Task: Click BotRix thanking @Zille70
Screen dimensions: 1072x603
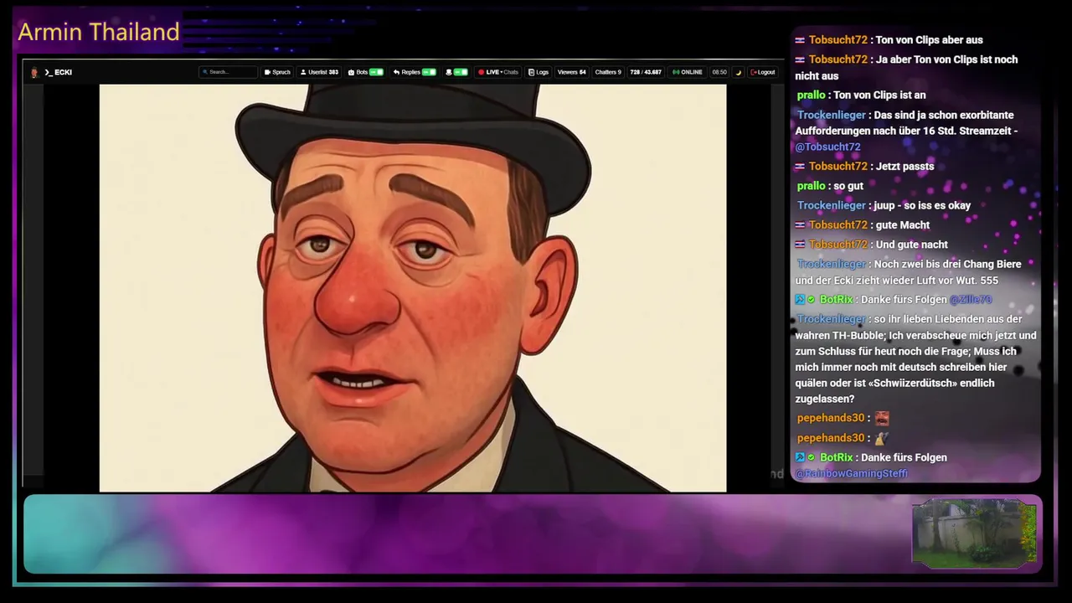Action: [837, 300]
